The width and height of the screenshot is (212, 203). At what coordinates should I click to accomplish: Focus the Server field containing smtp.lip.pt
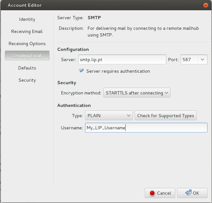(x=122, y=60)
